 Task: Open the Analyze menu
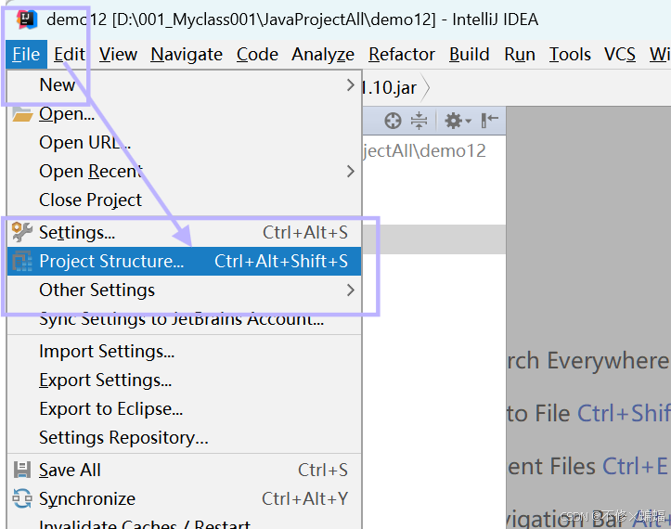coord(323,55)
